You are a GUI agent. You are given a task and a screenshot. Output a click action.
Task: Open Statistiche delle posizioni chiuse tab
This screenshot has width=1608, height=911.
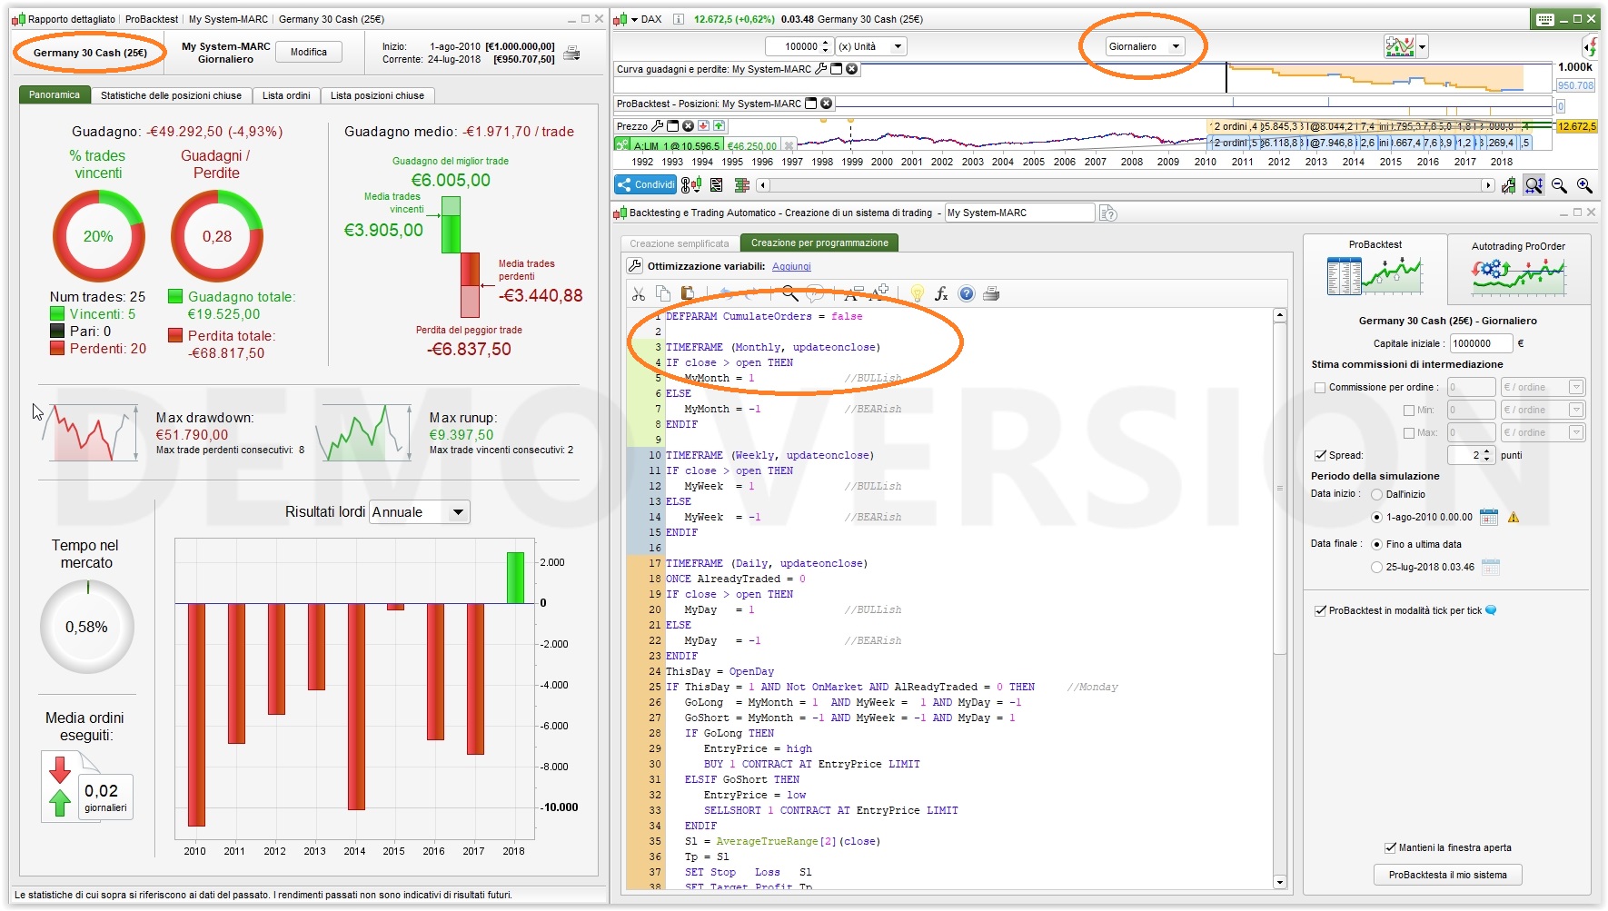(171, 95)
